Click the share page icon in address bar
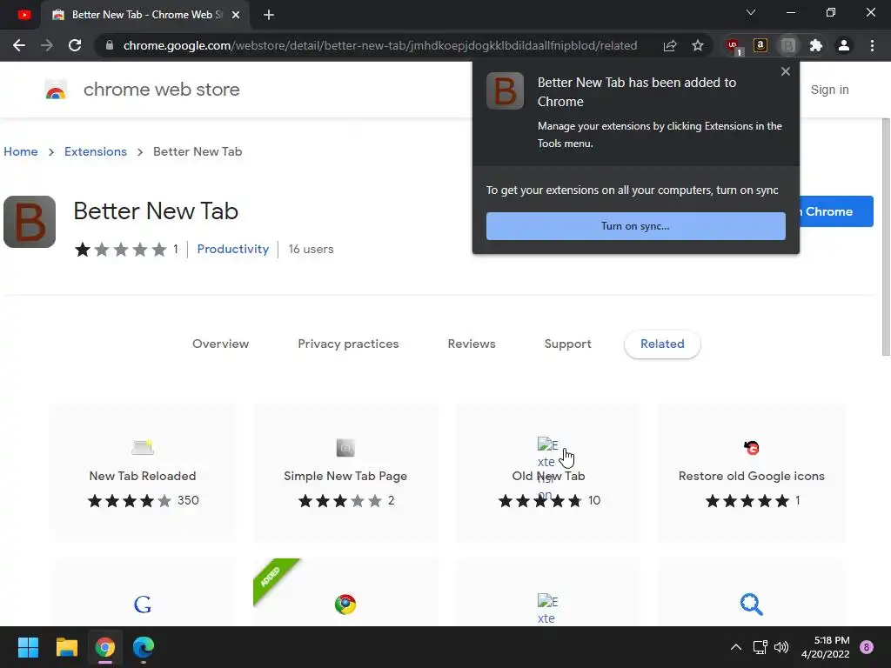The width and height of the screenshot is (891, 668). tap(670, 45)
